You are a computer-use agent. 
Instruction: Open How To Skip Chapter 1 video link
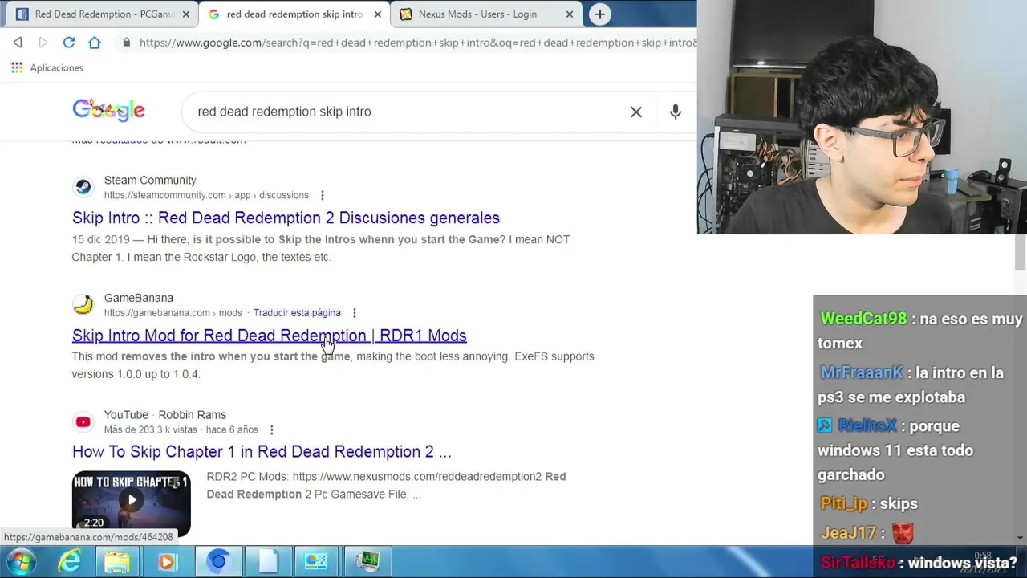tap(262, 451)
